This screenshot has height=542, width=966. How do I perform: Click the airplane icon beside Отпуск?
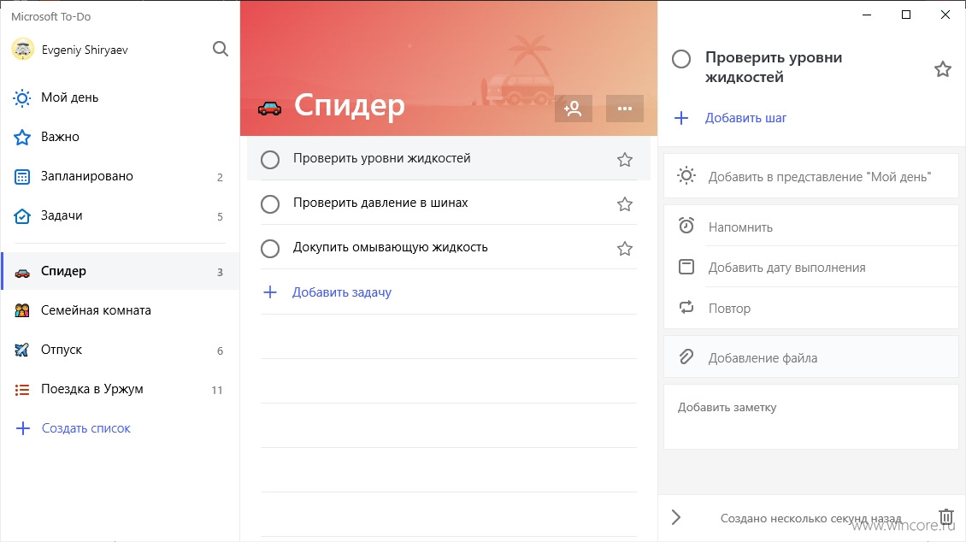pyautogui.click(x=22, y=350)
